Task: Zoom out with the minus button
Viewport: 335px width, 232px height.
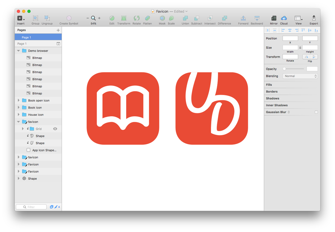Action: tap(88, 18)
